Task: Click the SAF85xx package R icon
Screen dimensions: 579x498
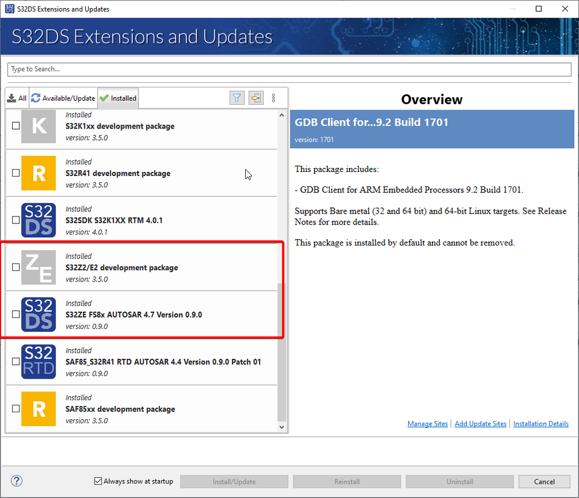Action: (38, 409)
